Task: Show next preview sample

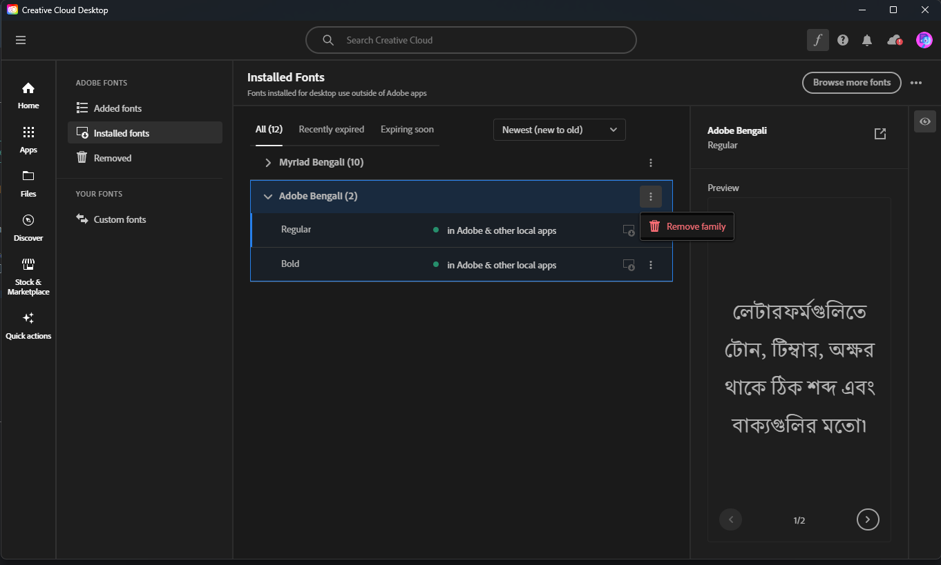Action: coord(868,519)
